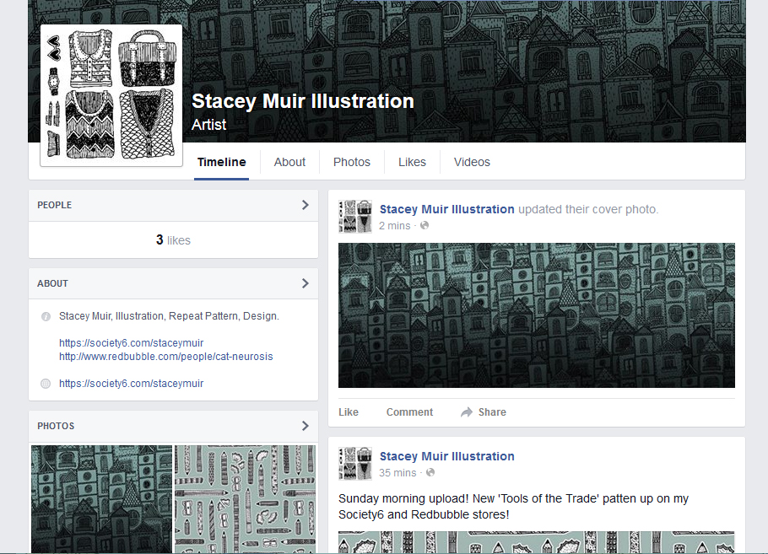
Task: Click page avatar on cover photo post
Action: coord(355,217)
